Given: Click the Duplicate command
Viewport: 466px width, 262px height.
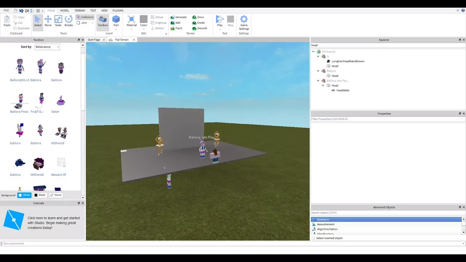Looking at the screenshot, I should [x=21, y=28].
